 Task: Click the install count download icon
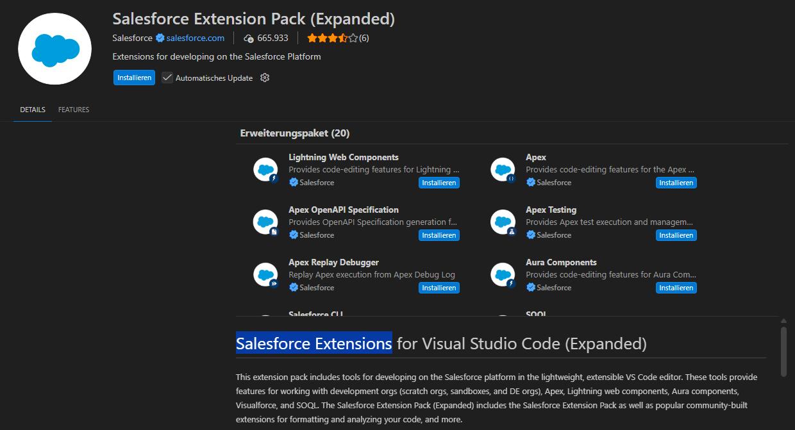tap(249, 38)
